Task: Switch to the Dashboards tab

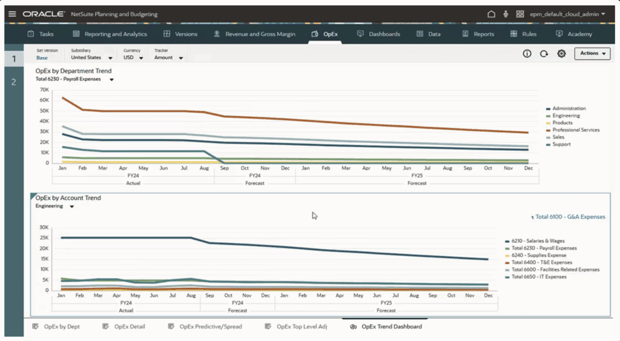Action: 378,34
